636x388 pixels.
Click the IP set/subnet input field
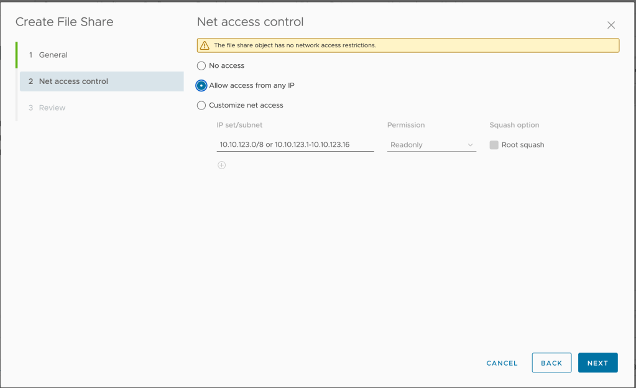point(295,145)
